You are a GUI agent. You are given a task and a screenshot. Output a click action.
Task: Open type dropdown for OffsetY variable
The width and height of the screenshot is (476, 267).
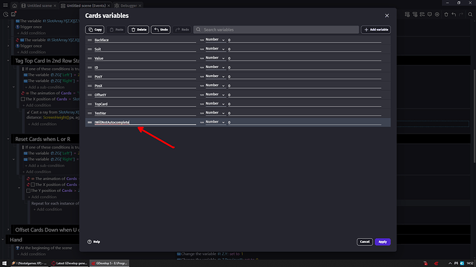(215, 94)
